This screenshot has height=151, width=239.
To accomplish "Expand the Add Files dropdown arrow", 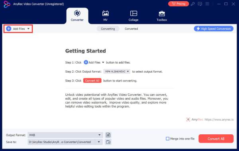I will [28, 29].
